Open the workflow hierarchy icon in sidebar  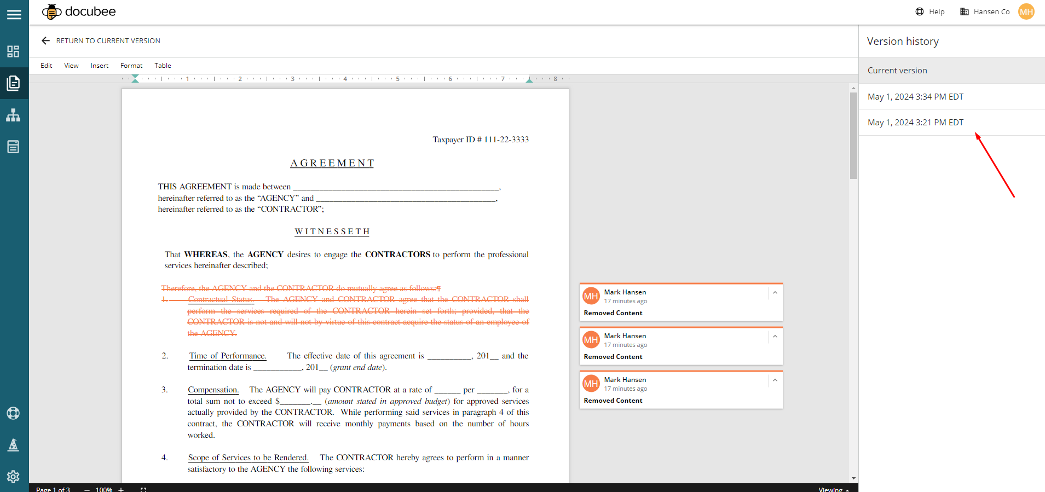(13, 115)
